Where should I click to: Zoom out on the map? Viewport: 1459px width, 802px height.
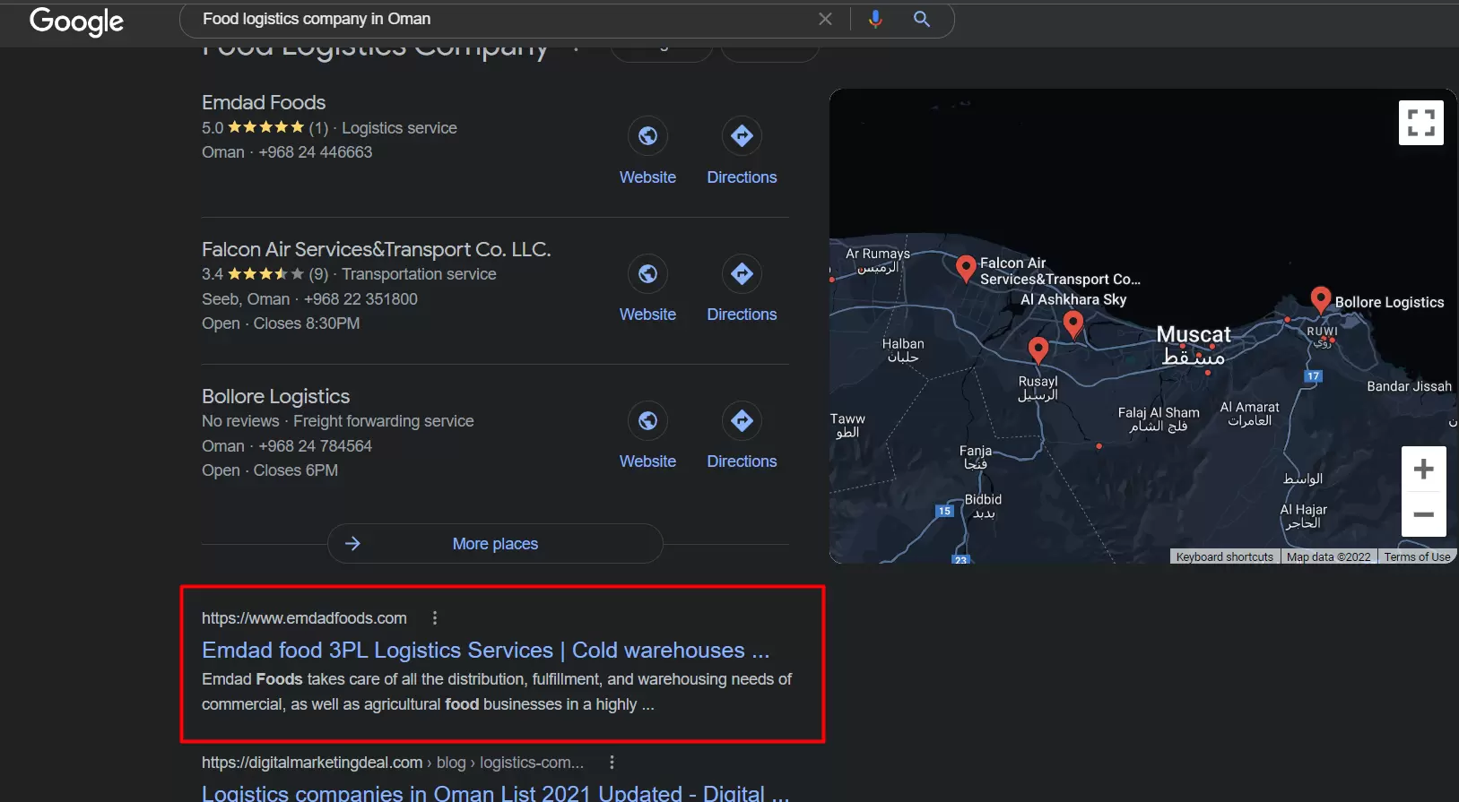pyautogui.click(x=1423, y=514)
